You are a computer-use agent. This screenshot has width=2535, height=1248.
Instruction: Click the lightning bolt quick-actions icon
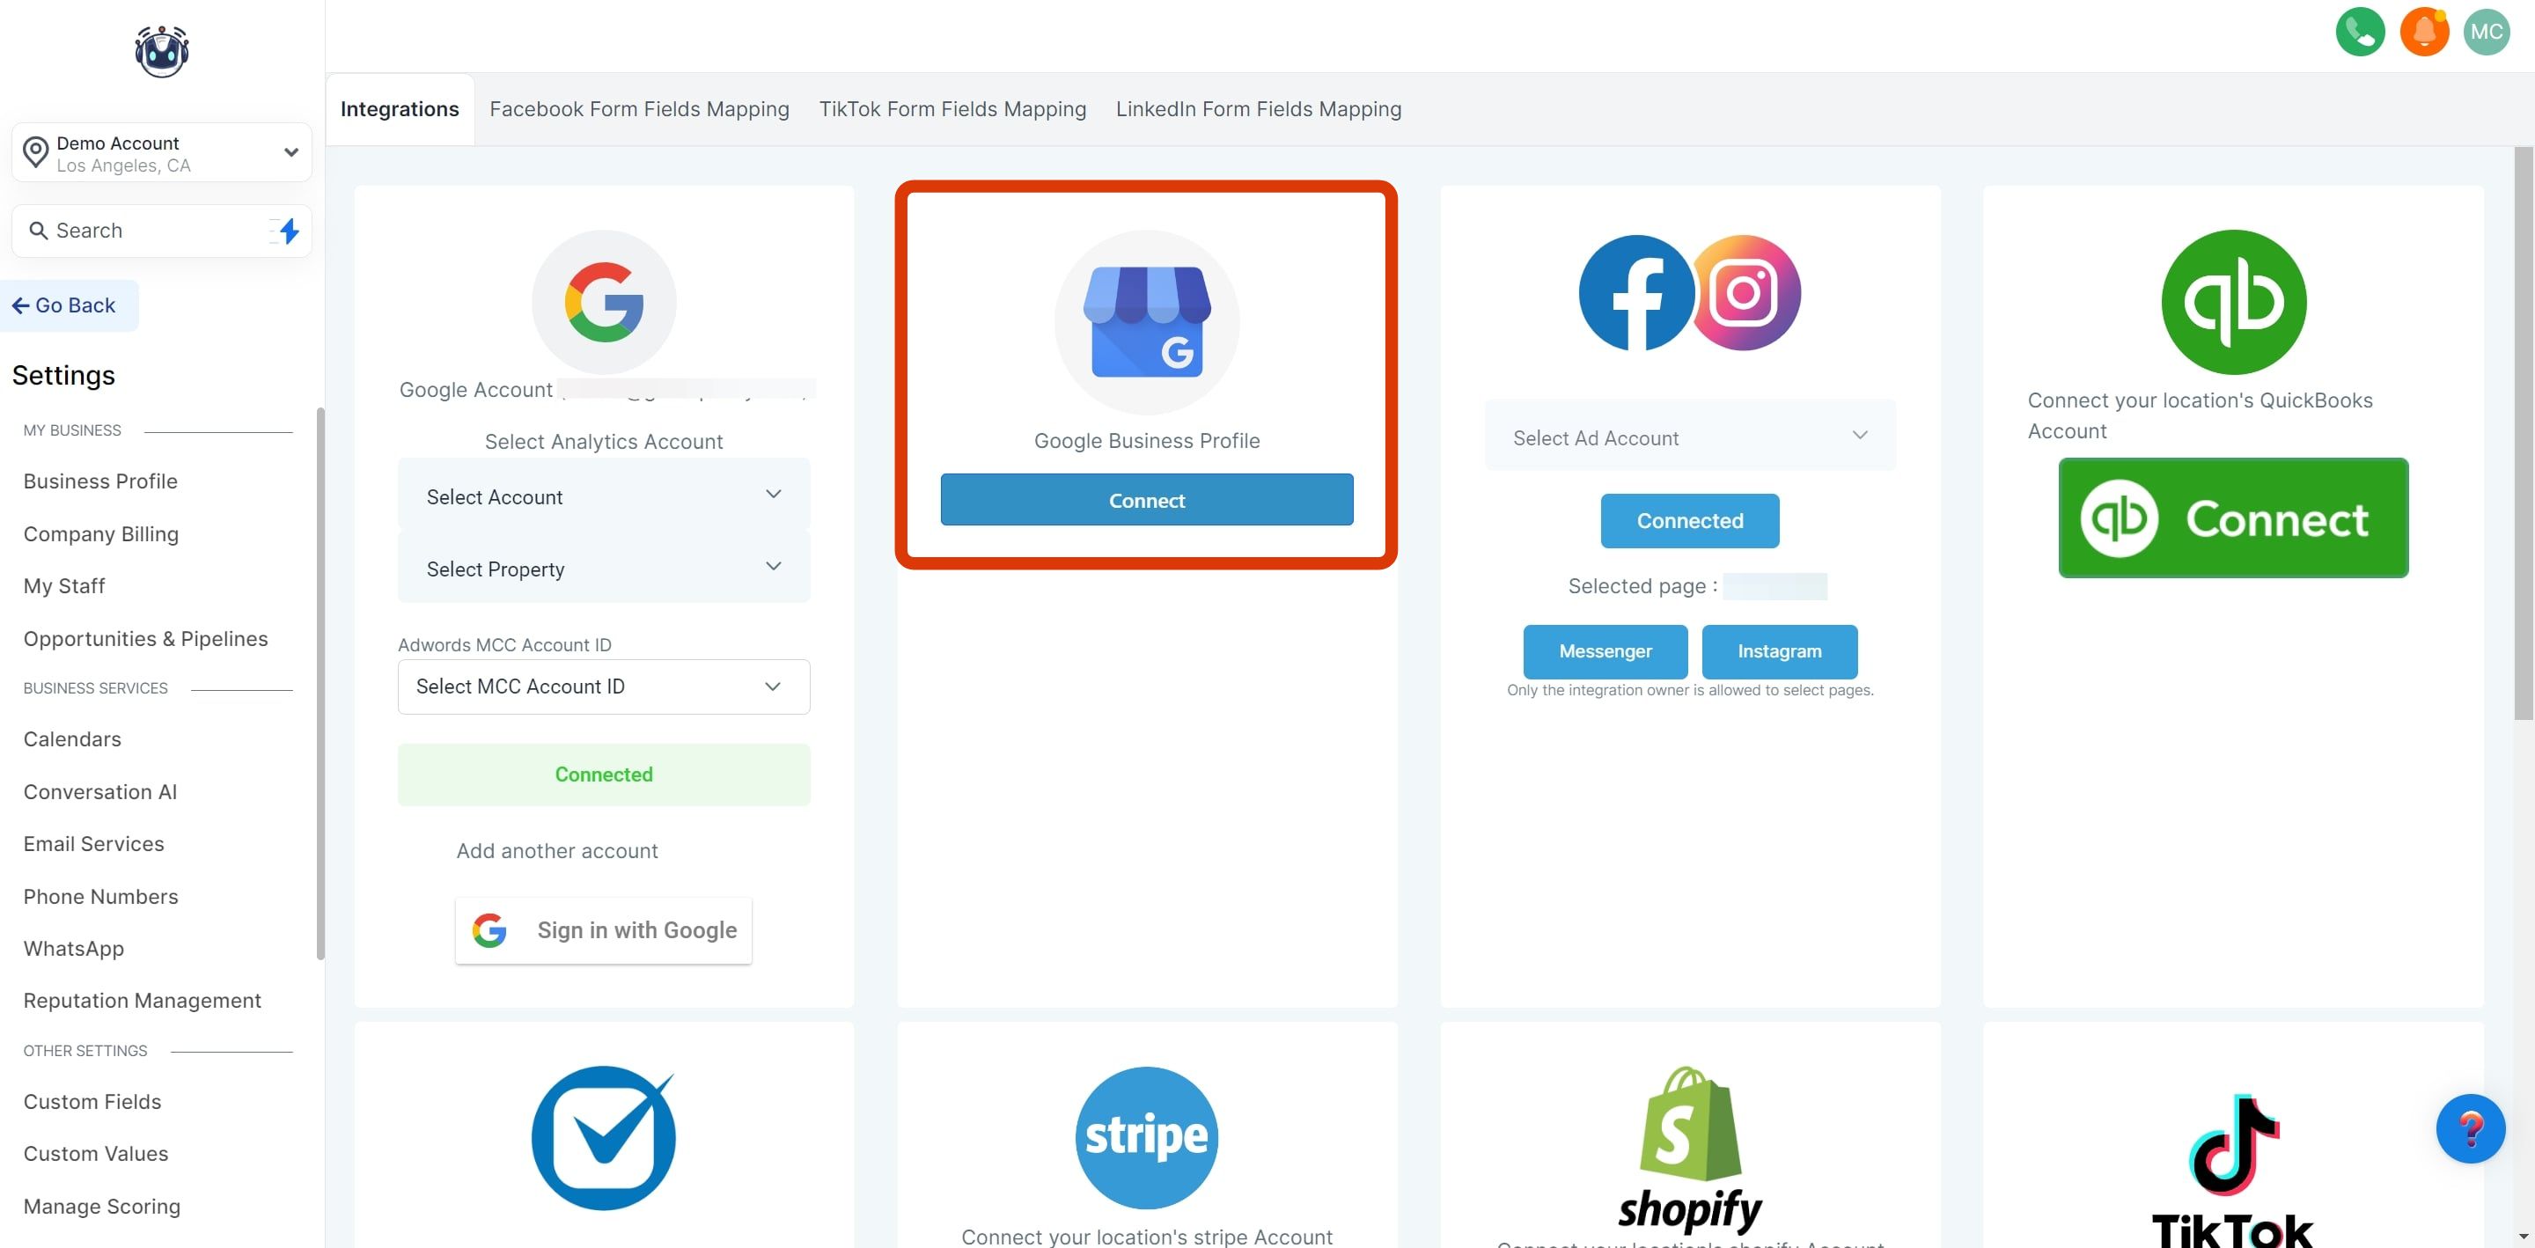[289, 231]
